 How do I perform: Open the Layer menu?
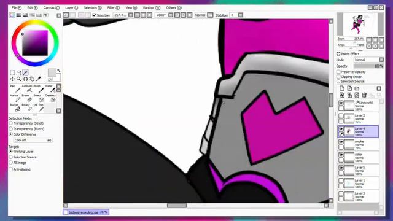(x=71, y=8)
